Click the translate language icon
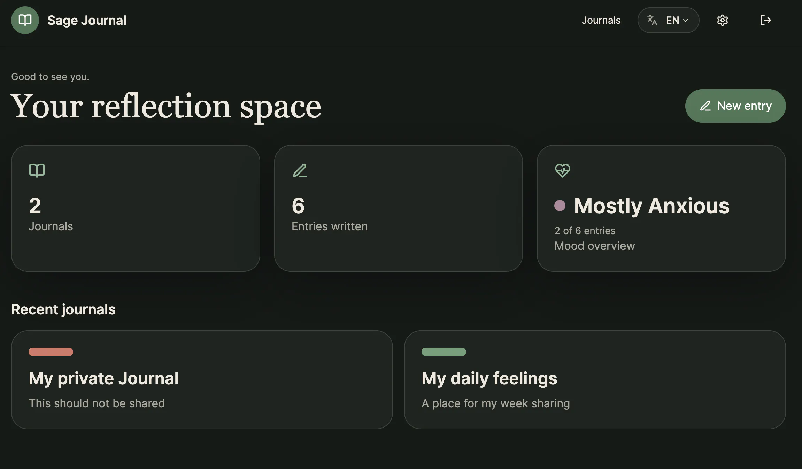 652,20
